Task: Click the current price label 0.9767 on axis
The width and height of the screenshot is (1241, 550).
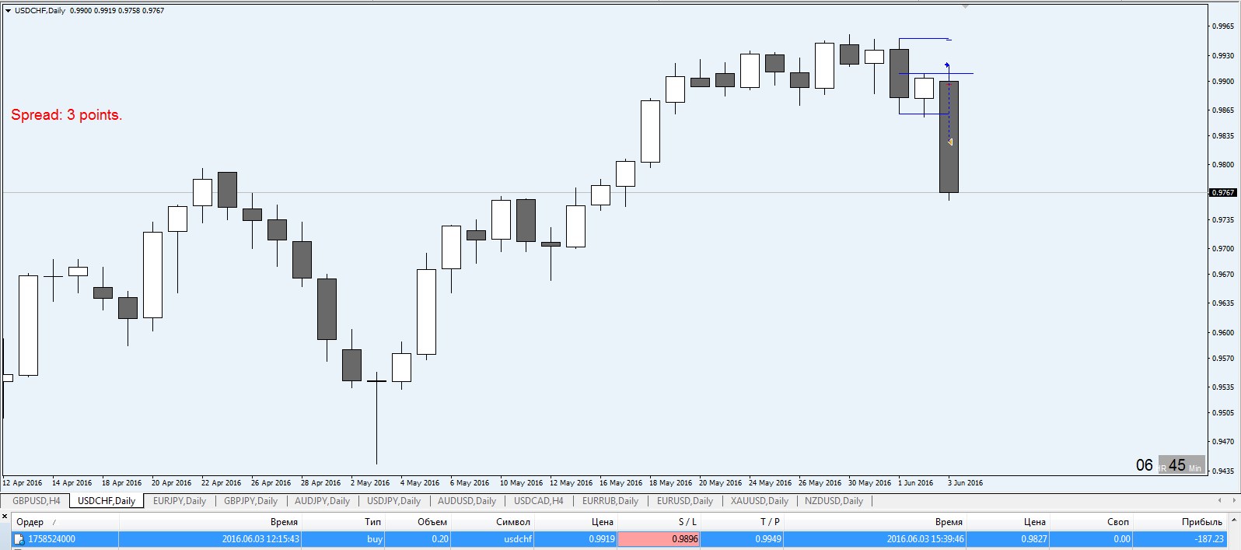Action: [x=1223, y=192]
